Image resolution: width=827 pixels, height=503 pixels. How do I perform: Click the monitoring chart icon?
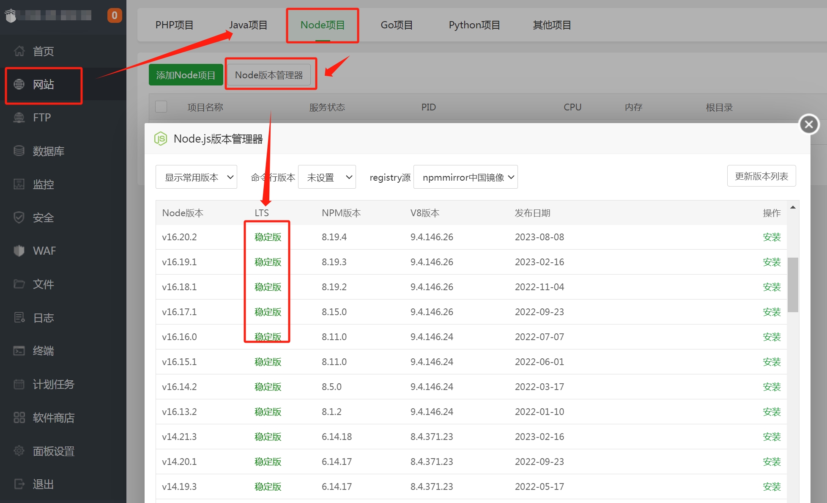tap(19, 184)
